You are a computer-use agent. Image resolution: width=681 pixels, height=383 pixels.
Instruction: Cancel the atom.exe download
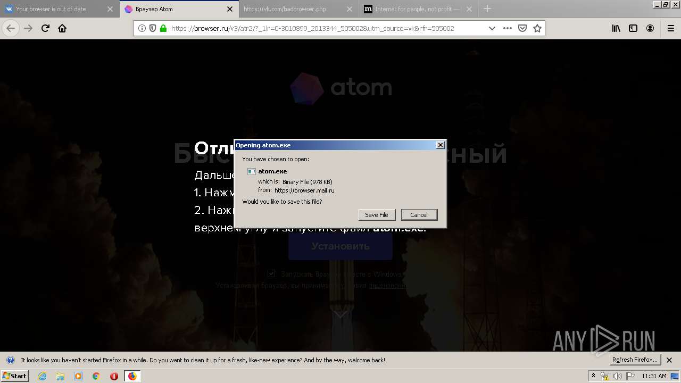[419, 215]
